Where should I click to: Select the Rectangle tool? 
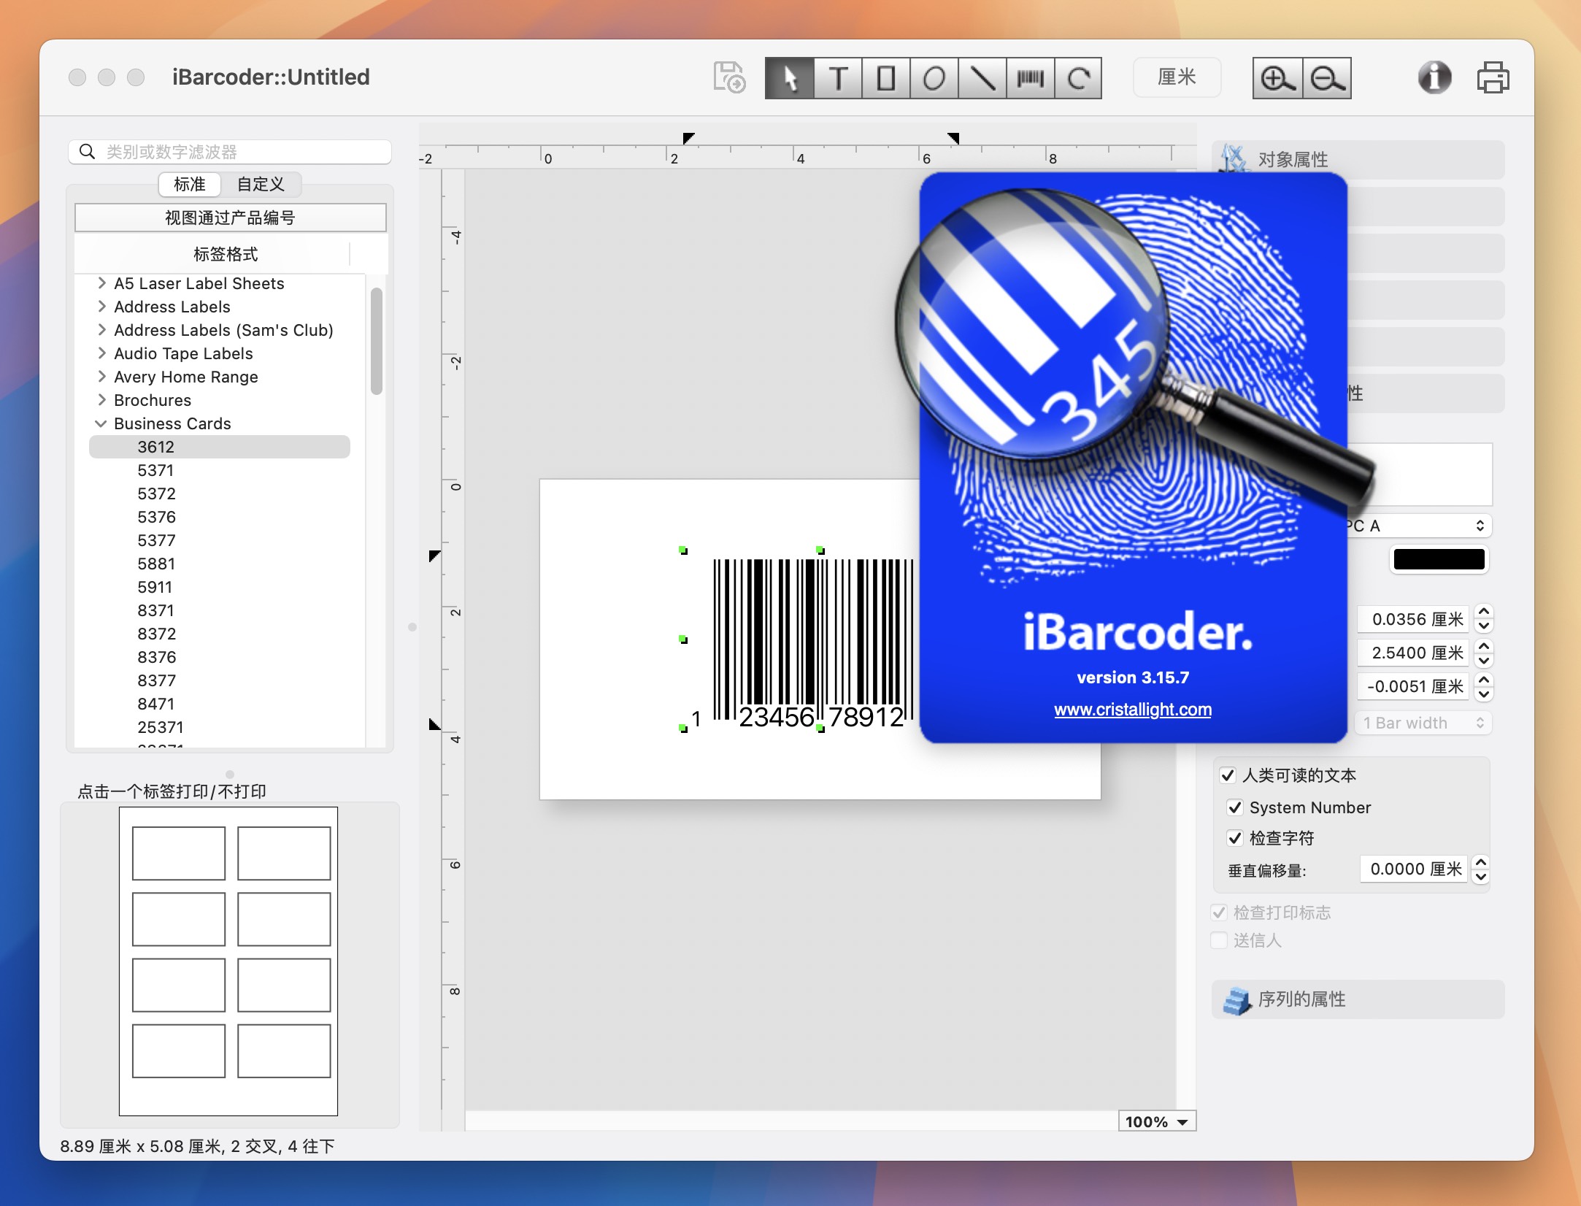click(886, 78)
